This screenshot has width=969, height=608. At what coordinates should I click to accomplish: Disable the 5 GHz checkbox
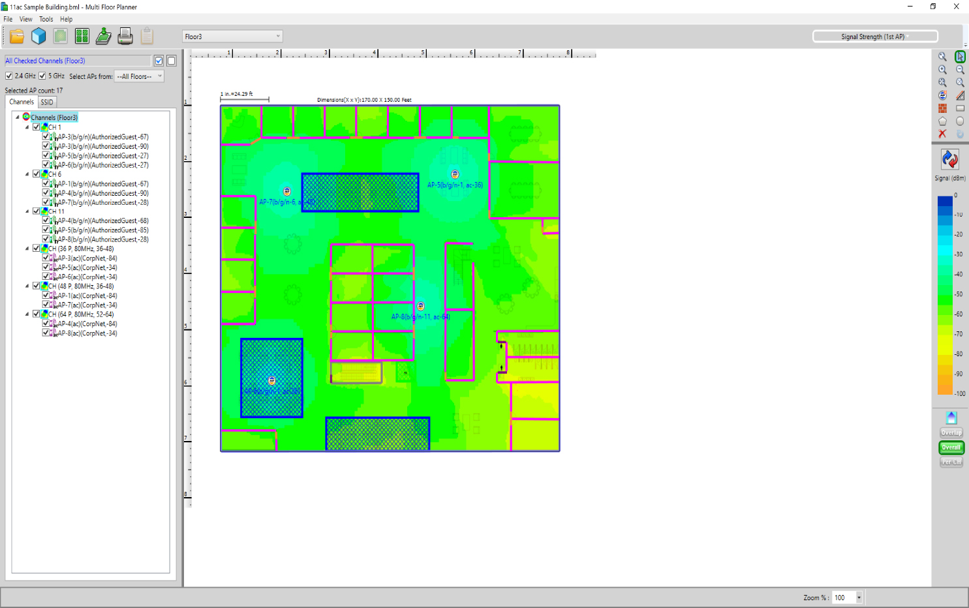point(42,76)
